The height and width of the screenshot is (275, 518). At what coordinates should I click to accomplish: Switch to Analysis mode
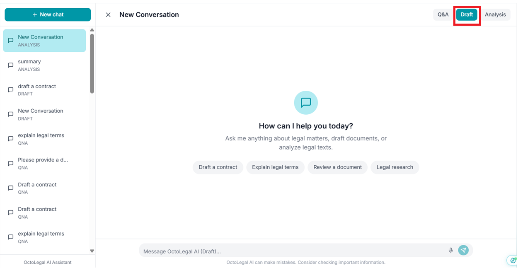pos(495,14)
